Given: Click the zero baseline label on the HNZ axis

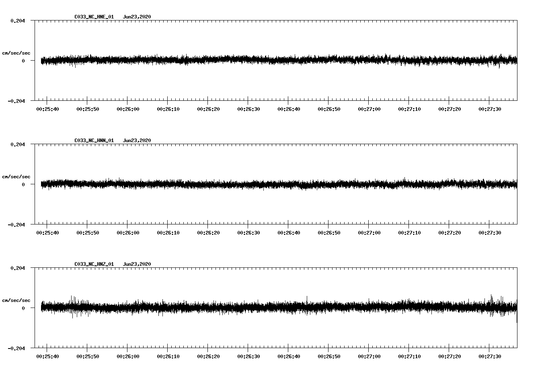Looking at the screenshot, I should coord(23,308).
